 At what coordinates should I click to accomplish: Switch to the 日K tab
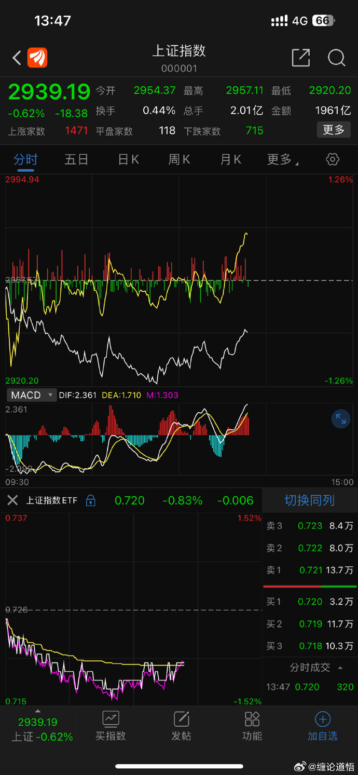coord(128,159)
